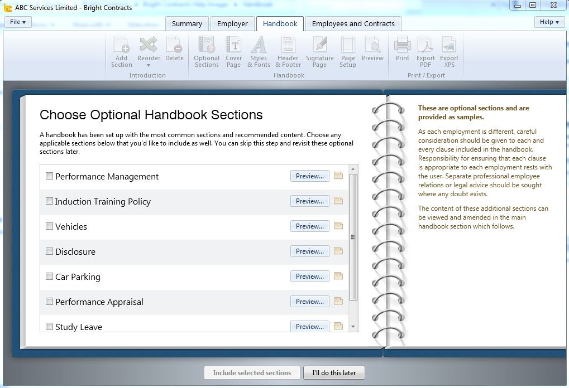This screenshot has width=569, height=388.
Task: Preview the Disclosure section
Action: click(x=310, y=251)
